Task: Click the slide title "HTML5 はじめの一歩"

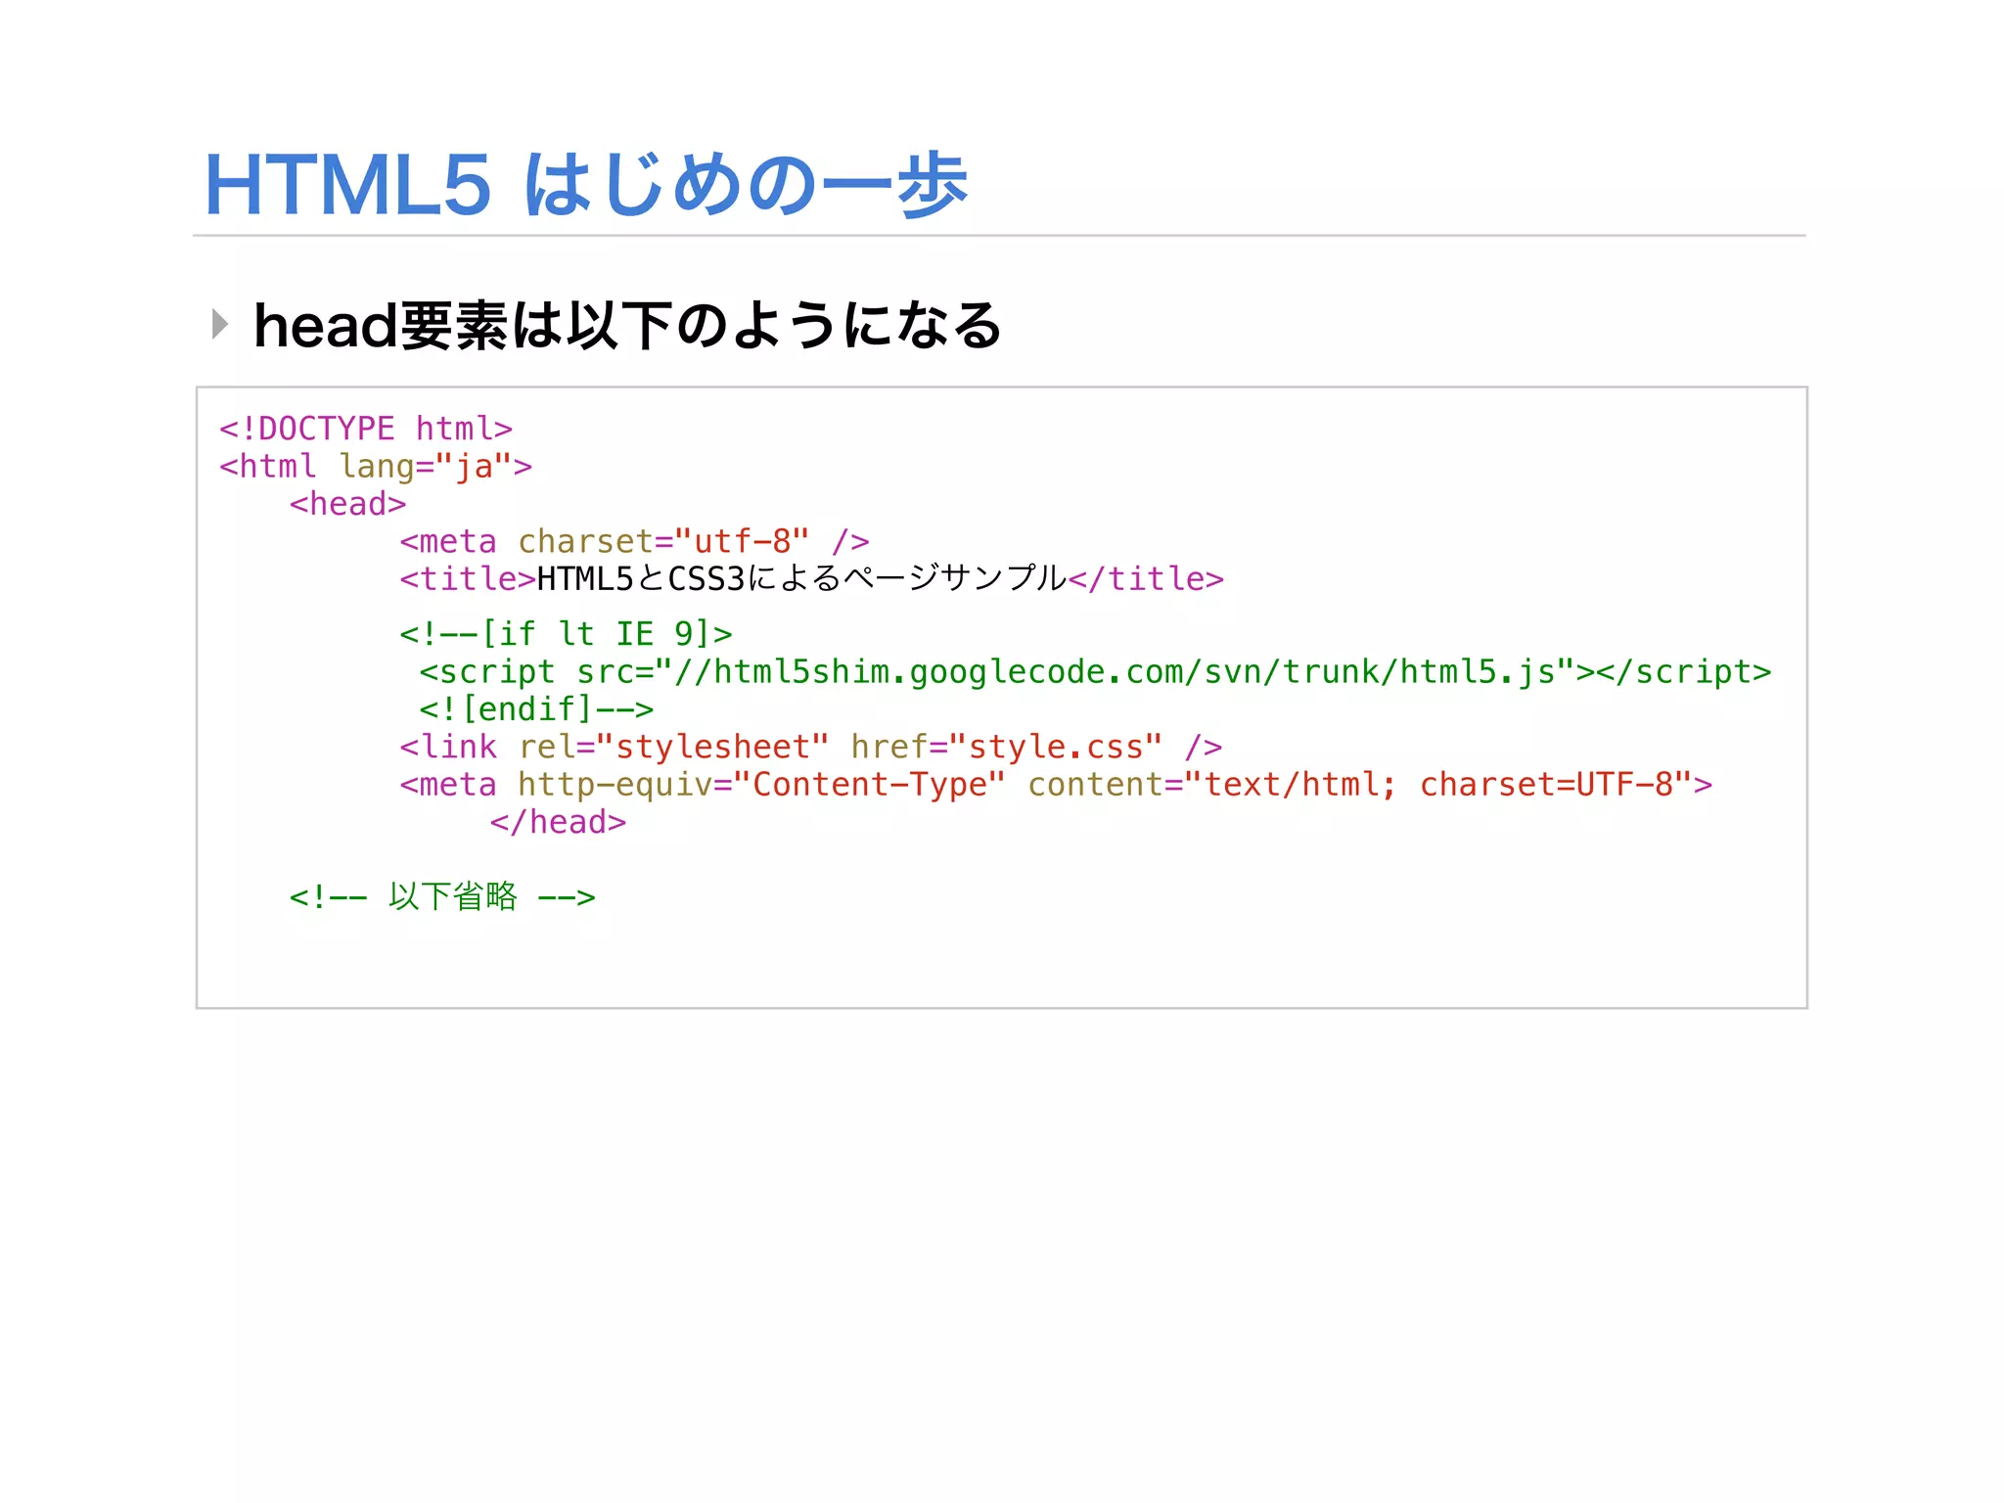Action: coord(585,184)
